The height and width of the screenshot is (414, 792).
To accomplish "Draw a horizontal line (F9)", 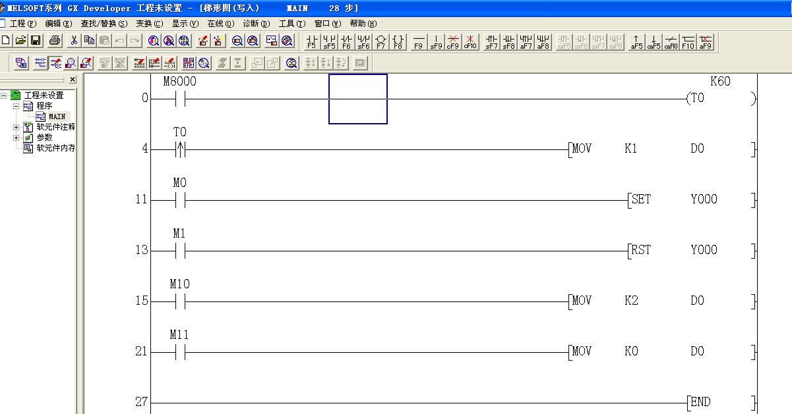I will pos(418,42).
